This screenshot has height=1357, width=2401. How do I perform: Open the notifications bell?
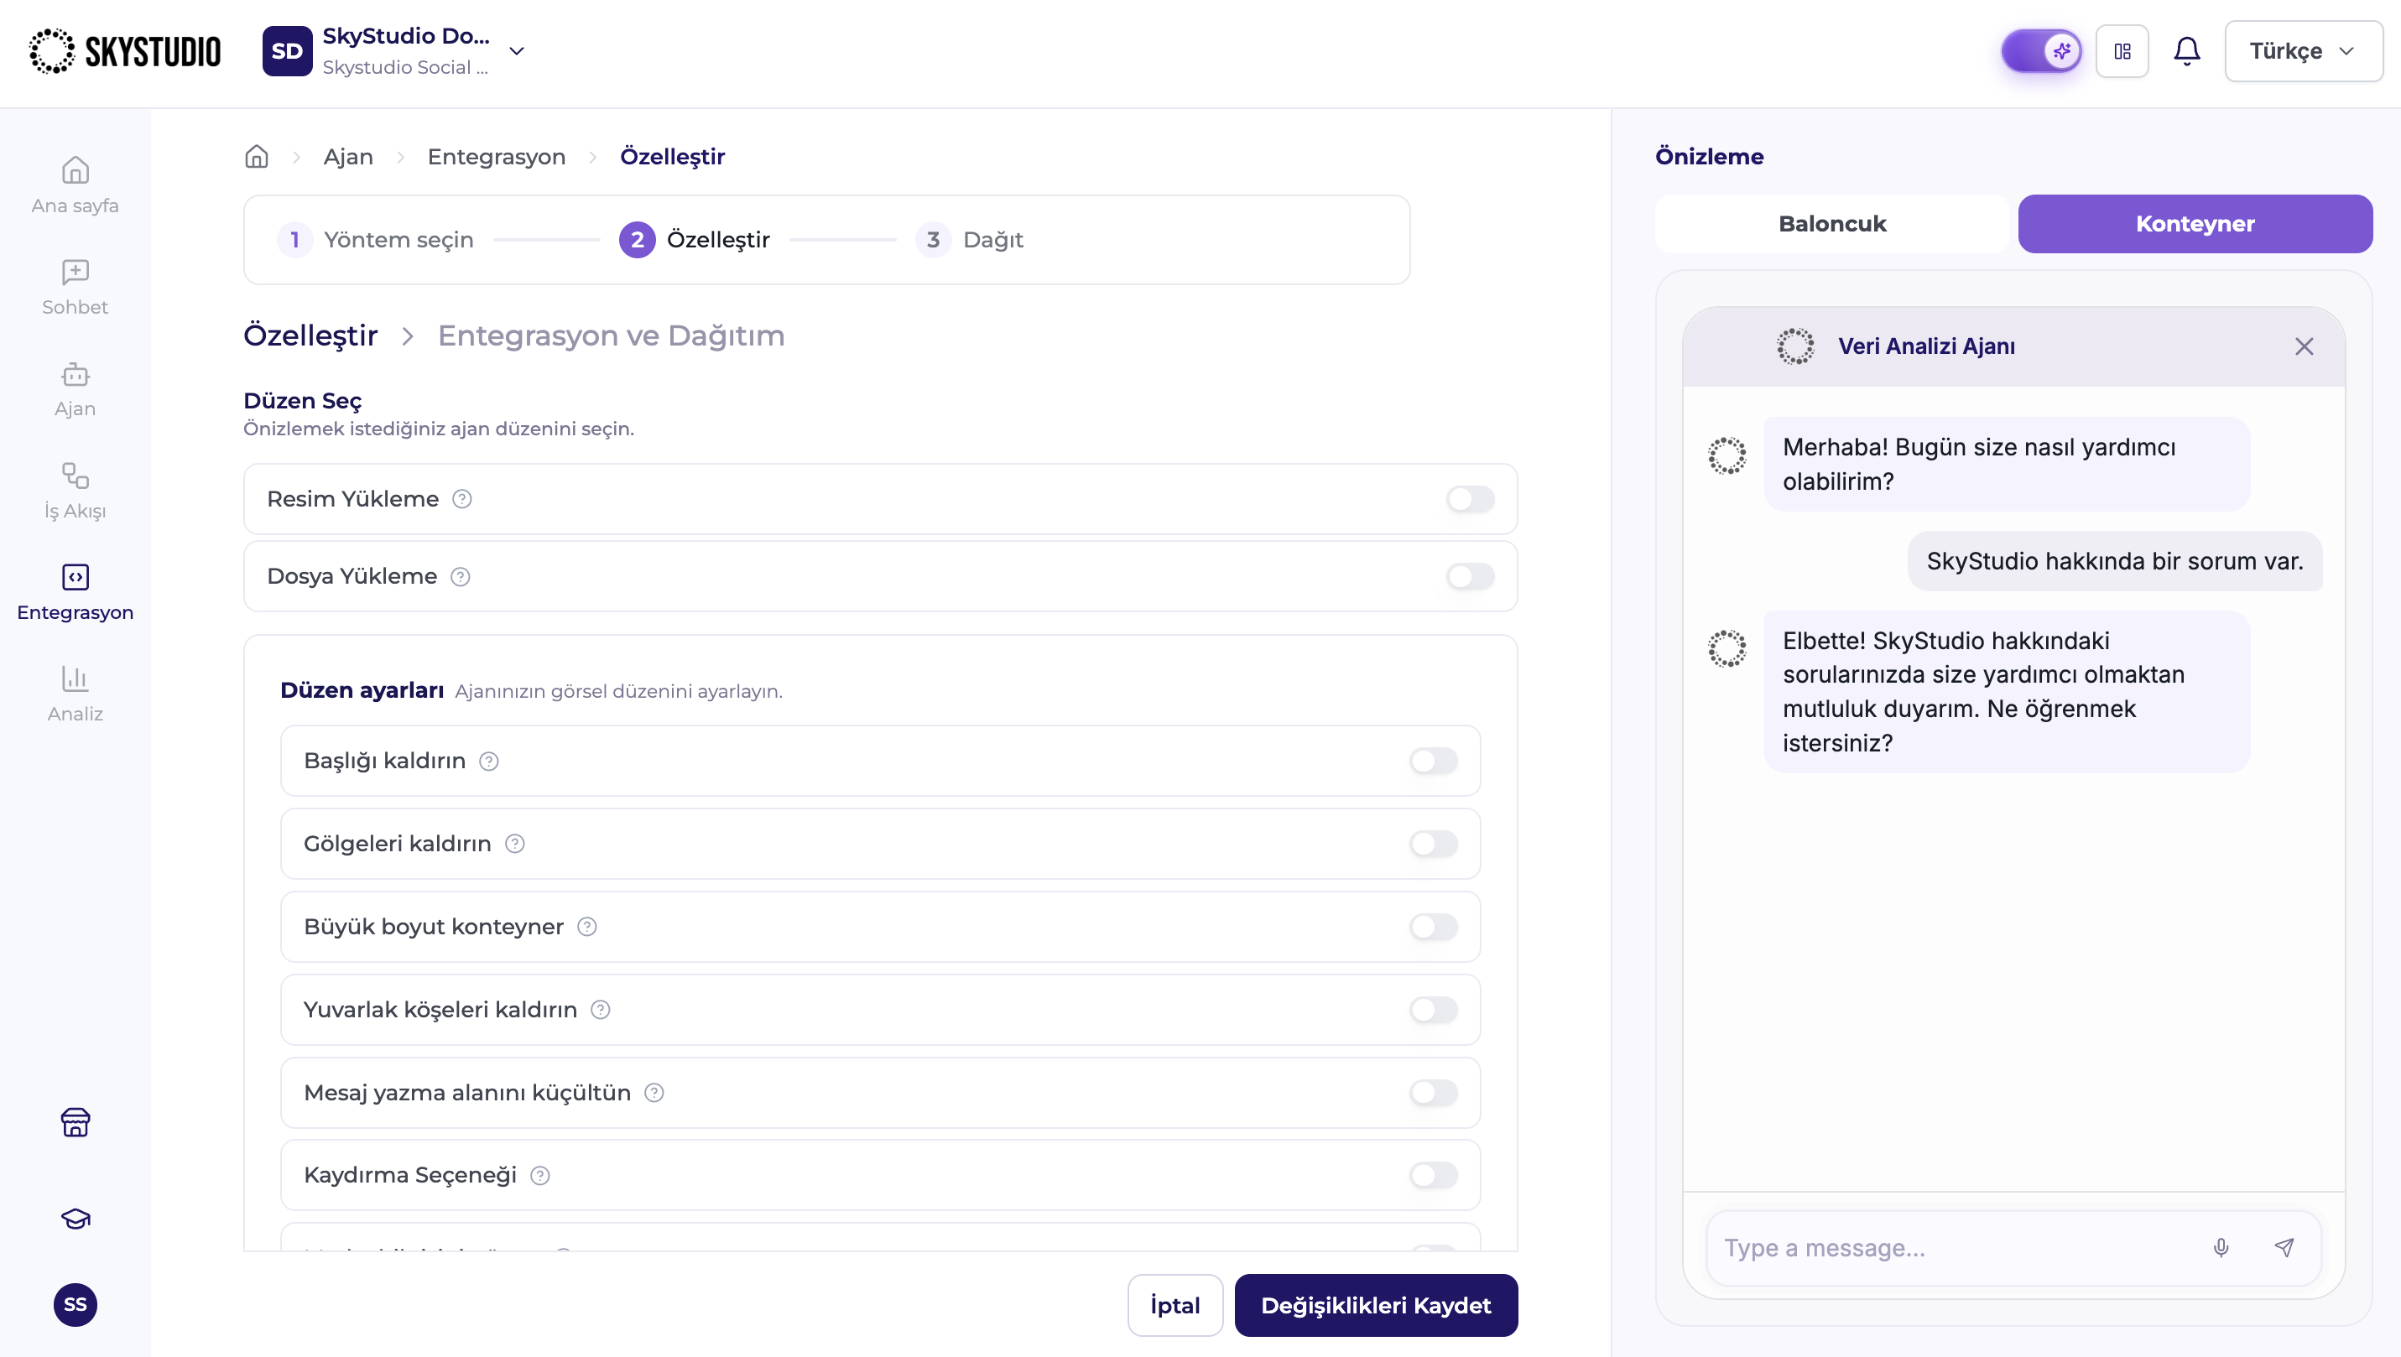[2186, 51]
